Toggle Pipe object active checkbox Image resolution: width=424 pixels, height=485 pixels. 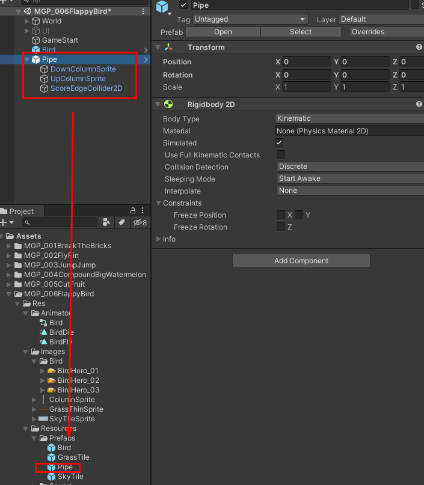pyautogui.click(x=183, y=5)
